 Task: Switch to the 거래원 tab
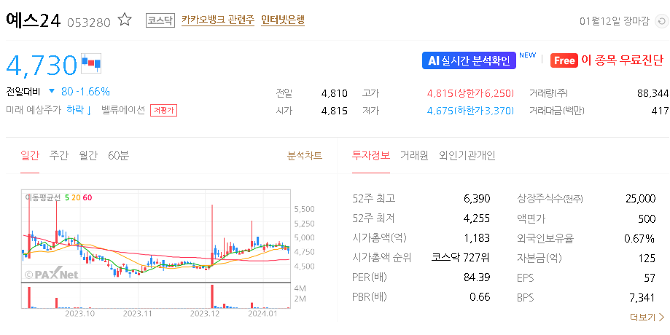[x=414, y=155]
